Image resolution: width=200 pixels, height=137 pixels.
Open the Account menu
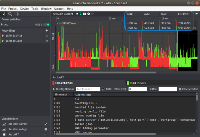tap(59, 9)
